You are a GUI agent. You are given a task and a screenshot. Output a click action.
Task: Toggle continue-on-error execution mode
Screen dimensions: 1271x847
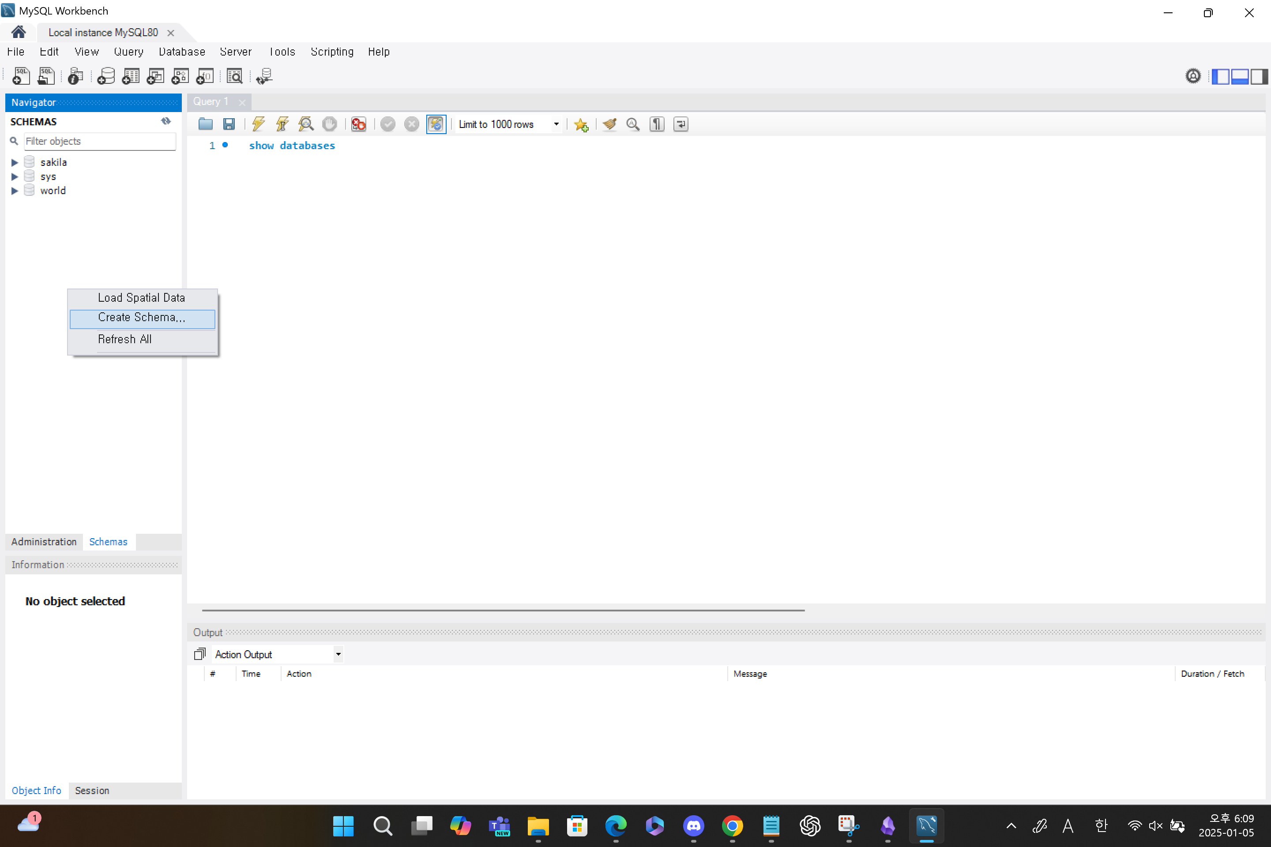(359, 124)
